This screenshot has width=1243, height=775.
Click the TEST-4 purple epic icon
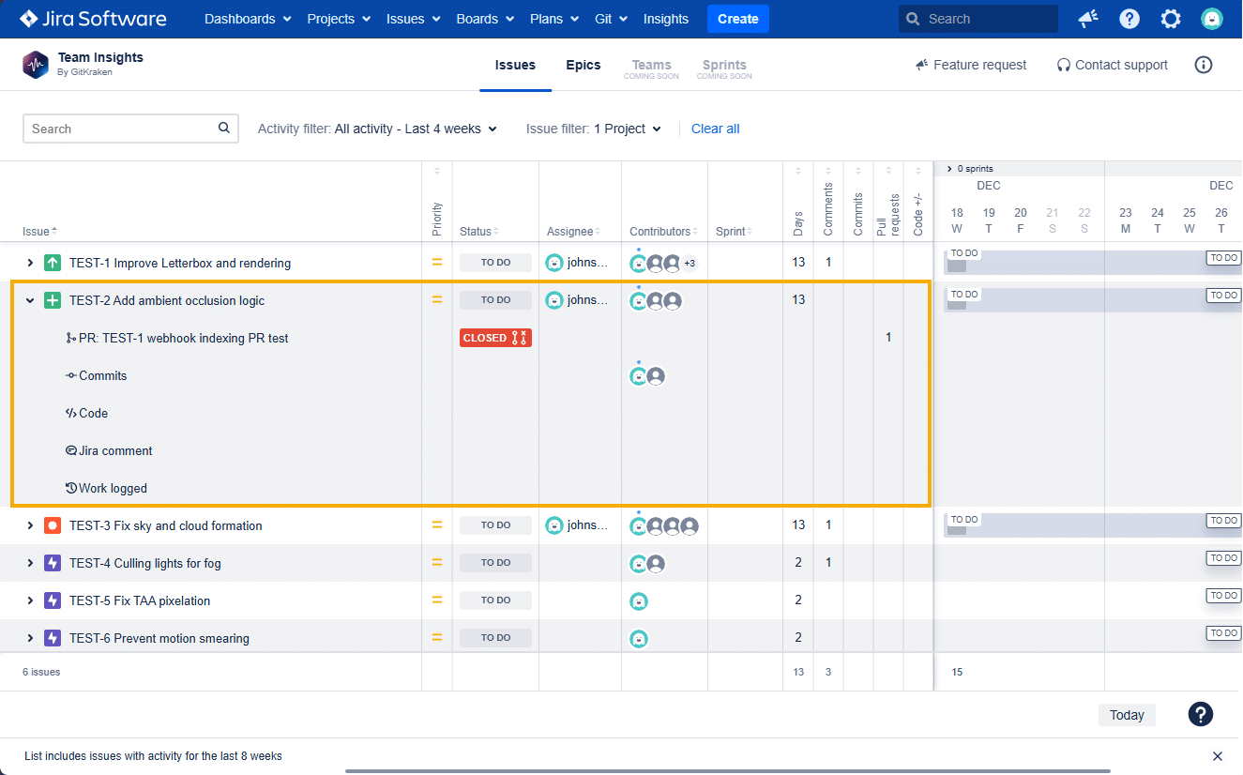53,563
